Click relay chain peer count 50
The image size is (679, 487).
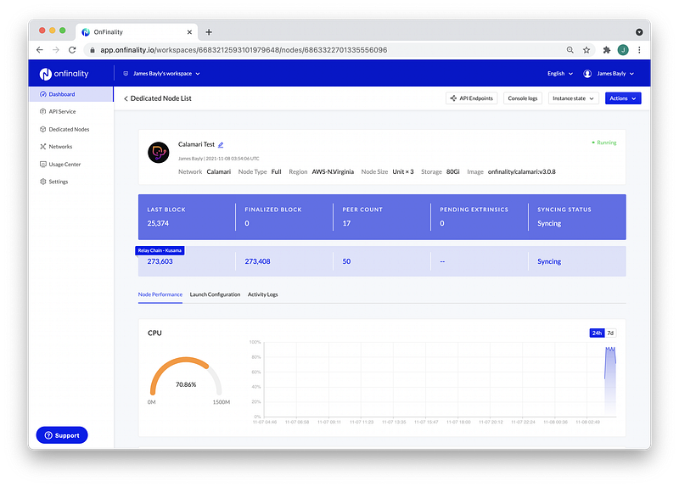346,261
